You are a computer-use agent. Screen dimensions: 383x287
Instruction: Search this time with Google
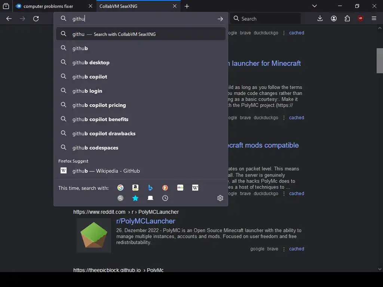tap(120, 188)
